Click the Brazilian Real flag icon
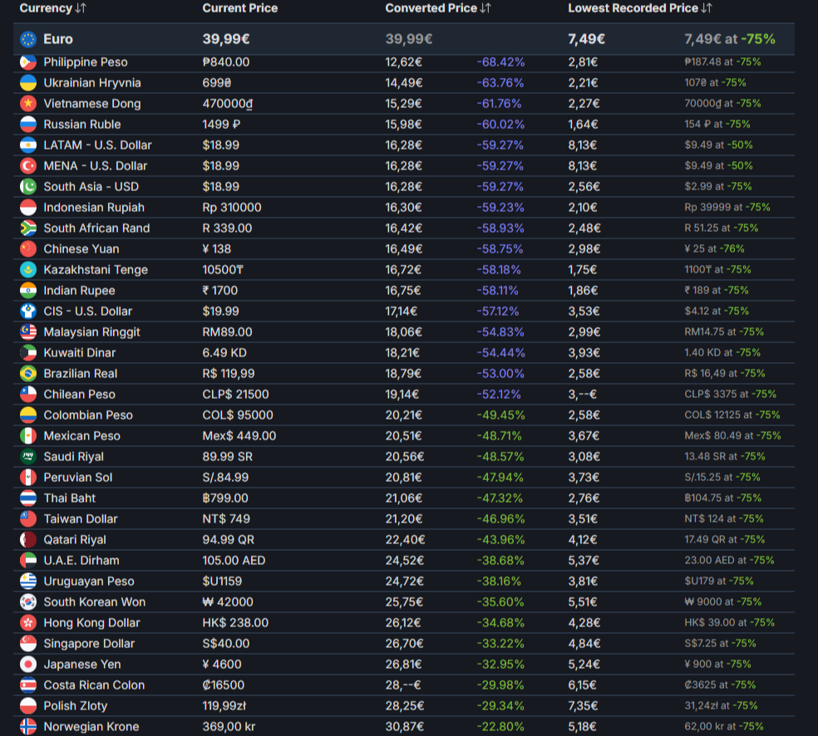Image resolution: width=818 pixels, height=736 pixels. (28, 374)
